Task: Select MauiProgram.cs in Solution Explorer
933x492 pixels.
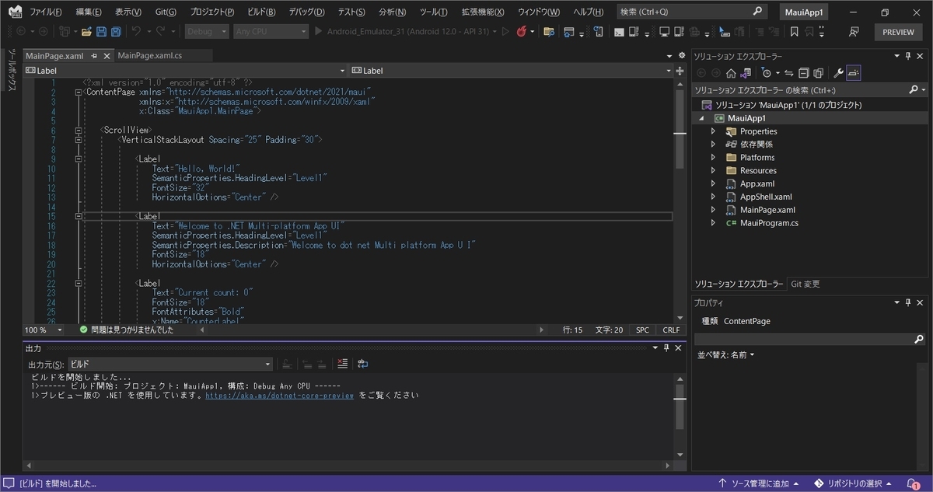Action: [769, 223]
